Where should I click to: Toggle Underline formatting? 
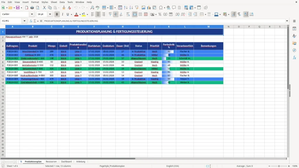click(67, 14)
